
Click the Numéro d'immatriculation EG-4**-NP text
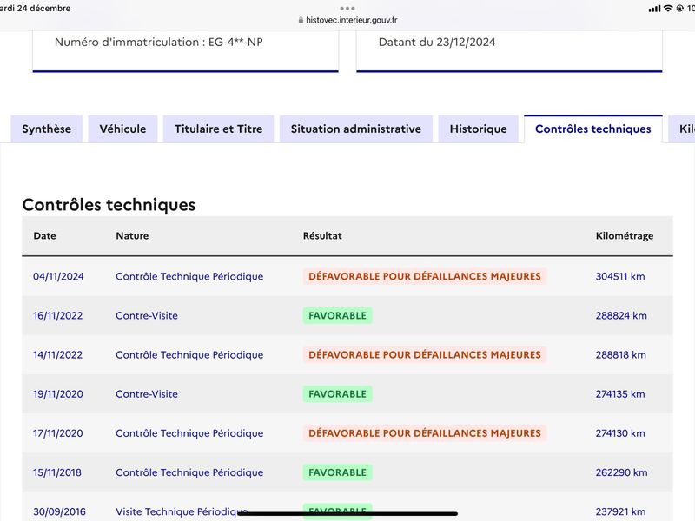[x=159, y=42]
